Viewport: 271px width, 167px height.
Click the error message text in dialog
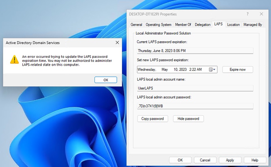[x=67, y=61]
